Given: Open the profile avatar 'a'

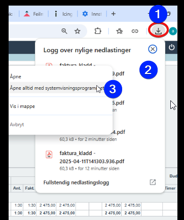Looking at the screenshot, I should (x=173, y=31).
